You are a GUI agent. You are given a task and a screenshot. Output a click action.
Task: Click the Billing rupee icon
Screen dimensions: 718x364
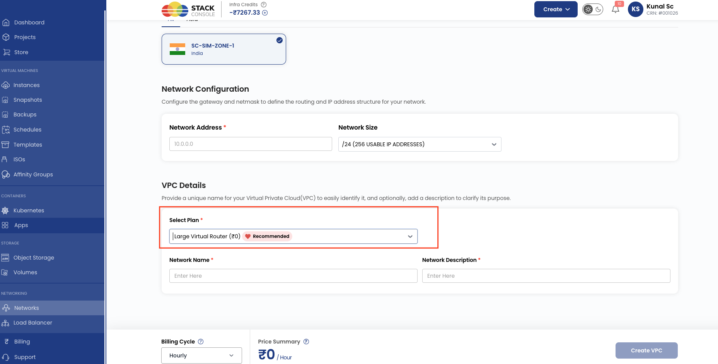tap(6, 342)
